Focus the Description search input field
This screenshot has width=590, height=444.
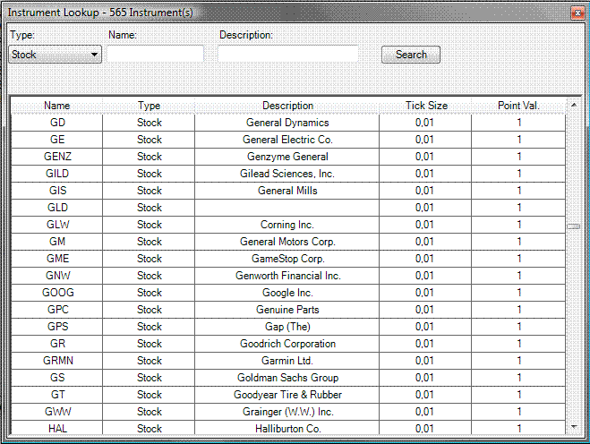[288, 55]
